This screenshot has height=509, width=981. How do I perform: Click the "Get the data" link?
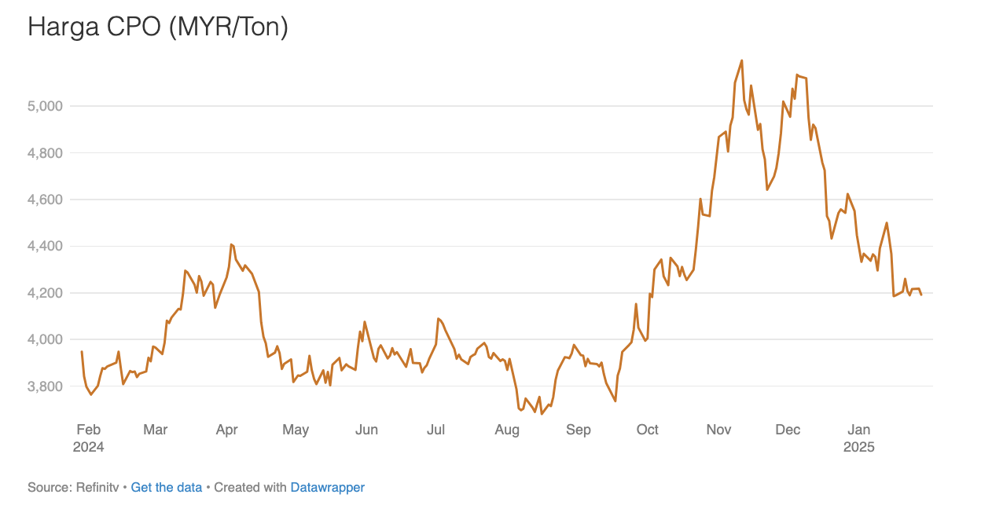click(x=167, y=487)
